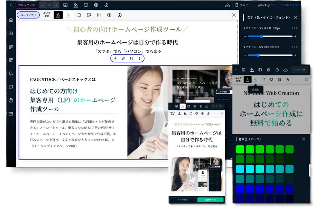Click the ブロック/96 block label

26,5
